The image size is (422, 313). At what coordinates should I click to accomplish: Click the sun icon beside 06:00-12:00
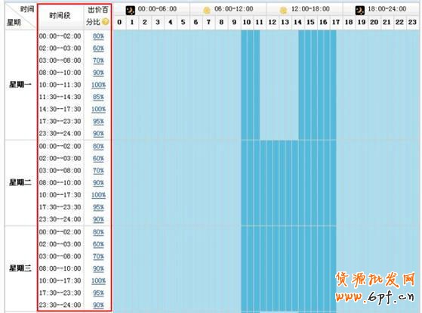tap(207, 11)
